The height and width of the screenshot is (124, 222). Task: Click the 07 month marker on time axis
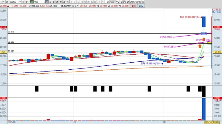(75, 122)
